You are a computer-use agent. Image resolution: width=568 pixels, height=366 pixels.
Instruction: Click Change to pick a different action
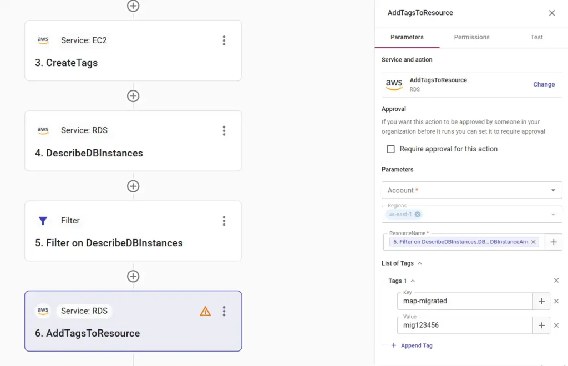point(544,84)
